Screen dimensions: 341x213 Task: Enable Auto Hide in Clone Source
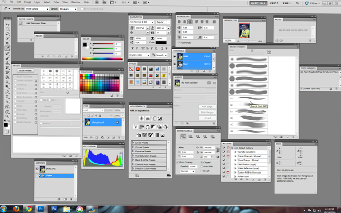[202, 167]
